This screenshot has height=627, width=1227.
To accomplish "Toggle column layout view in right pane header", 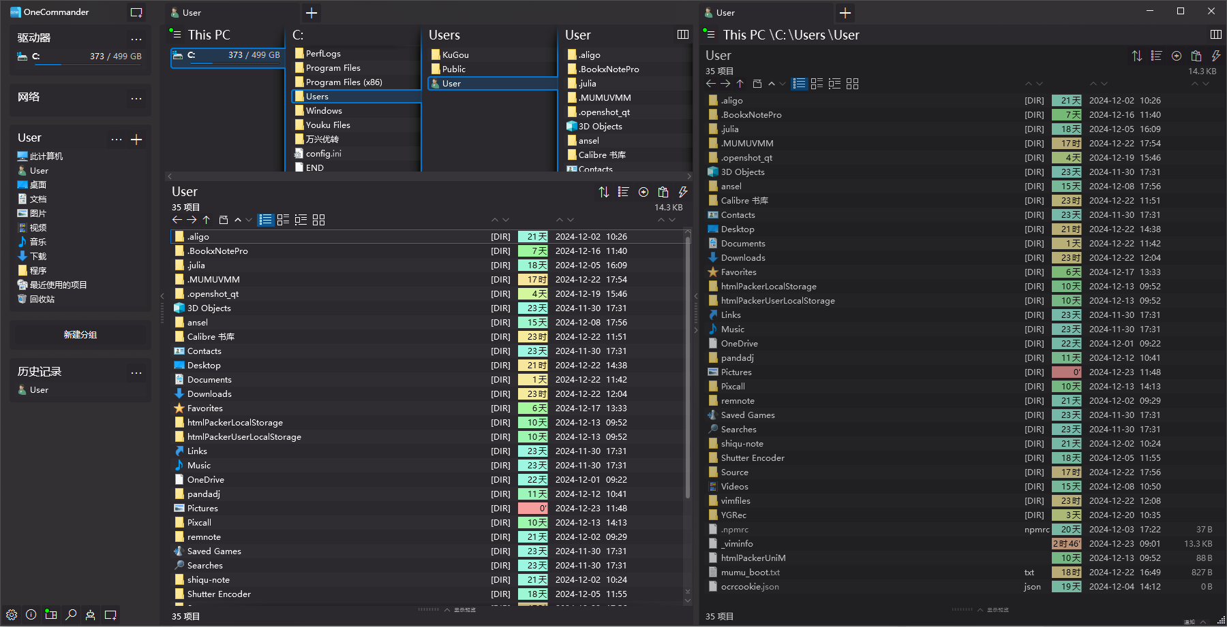I will tap(1215, 34).
